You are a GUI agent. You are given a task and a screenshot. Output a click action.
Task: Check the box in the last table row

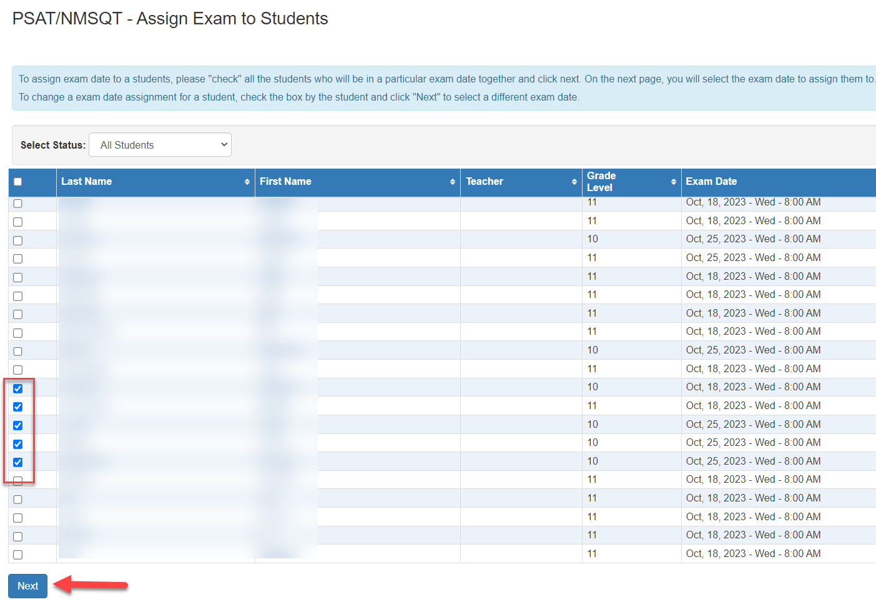(17, 555)
